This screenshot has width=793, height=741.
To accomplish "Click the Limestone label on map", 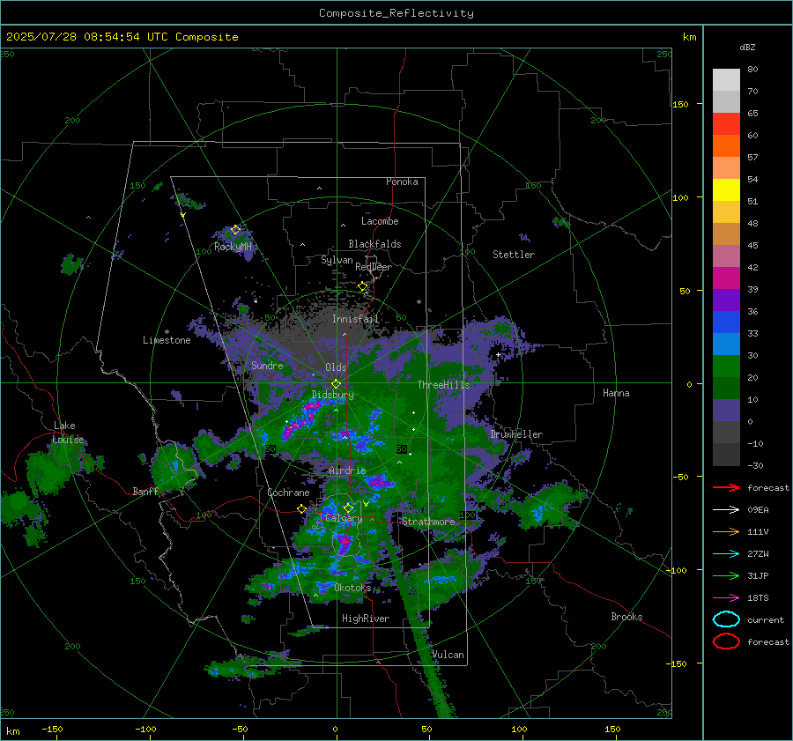I will pyautogui.click(x=167, y=340).
